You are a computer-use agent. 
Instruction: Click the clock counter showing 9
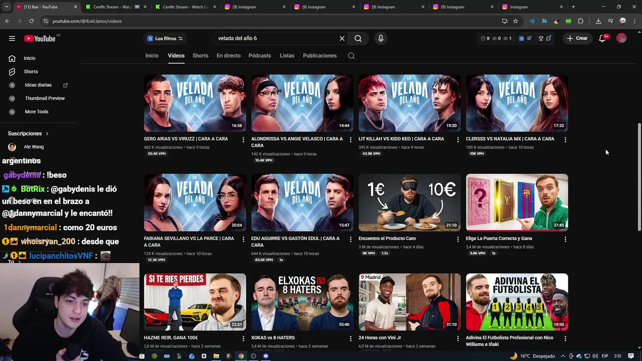(x=485, y=39)
